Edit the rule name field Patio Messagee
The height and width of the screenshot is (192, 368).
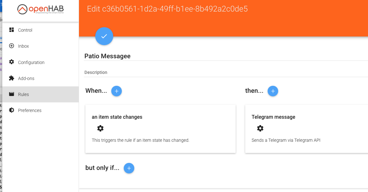224,56
